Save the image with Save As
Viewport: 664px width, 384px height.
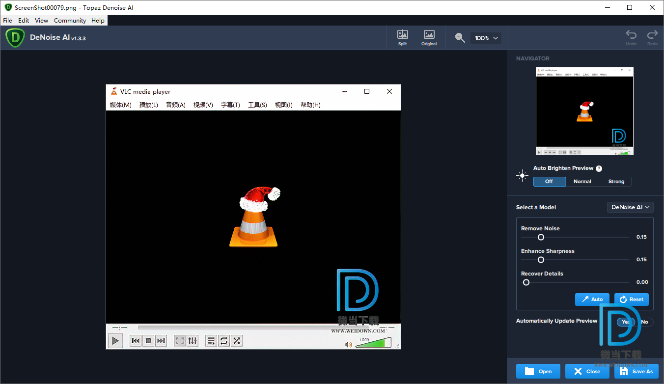[x=636, y=371]
